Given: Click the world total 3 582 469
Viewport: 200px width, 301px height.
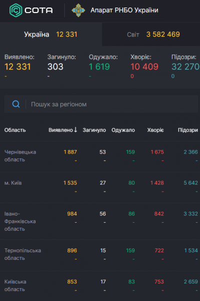Looking at the screenshot, I should click(x=163, y=34).
